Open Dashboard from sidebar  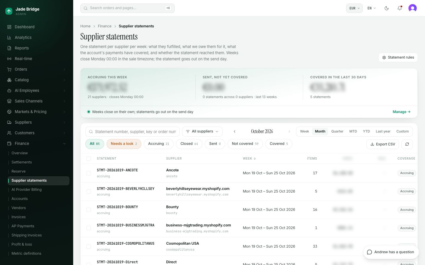37,27
